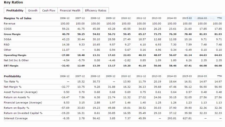Select Asset Turnover (Average) label

pyautogui.click(x=21, y=92)
